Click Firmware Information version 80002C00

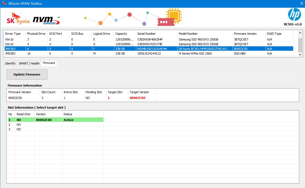[x=15, y=98]
